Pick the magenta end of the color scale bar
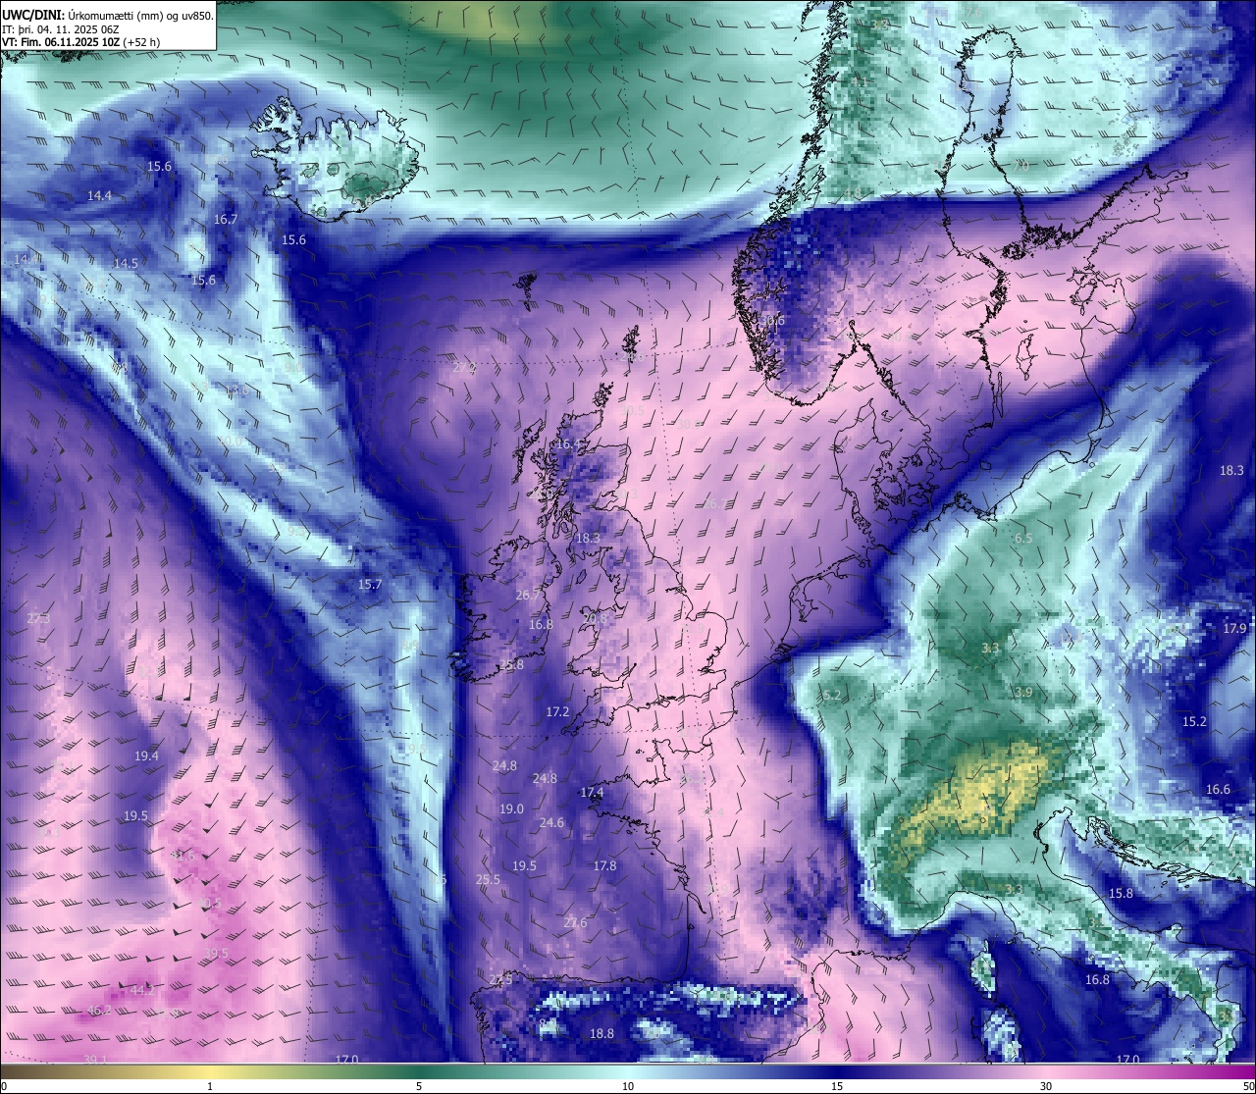Viewport: 1256px width, 1094px height. [1241, 1071]
